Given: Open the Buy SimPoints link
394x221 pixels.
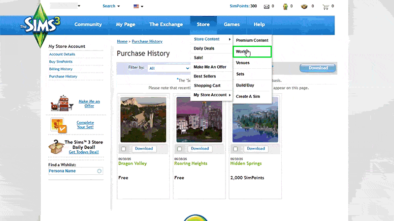Looking at the screenshot, I should tap(61, 62).
